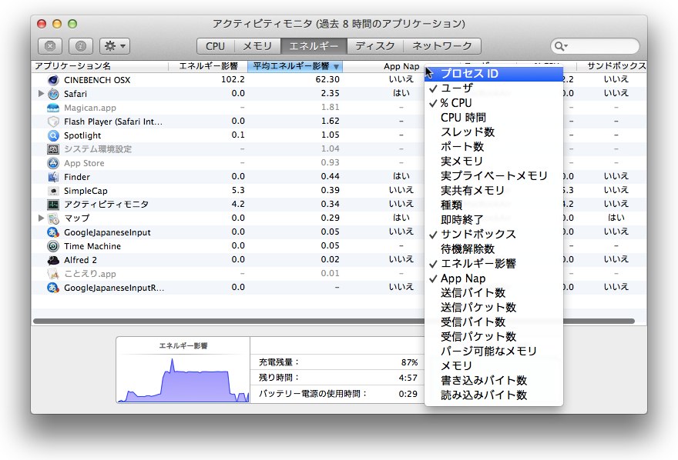This screenshot has height=460, width=678.
Task: Choose メモリ entry in column menu
Action: coord(494,366)
